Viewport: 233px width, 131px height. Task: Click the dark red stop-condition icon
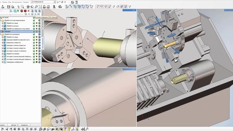(22, 11)
